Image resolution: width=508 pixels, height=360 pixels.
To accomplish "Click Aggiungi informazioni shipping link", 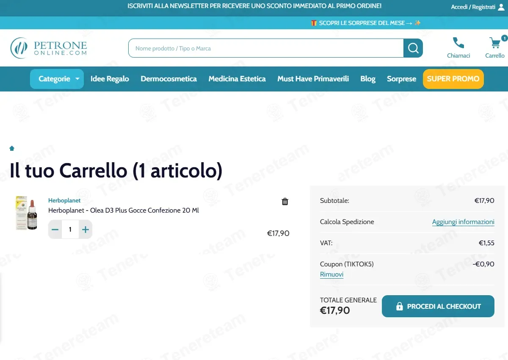I will tap(463, 222).
